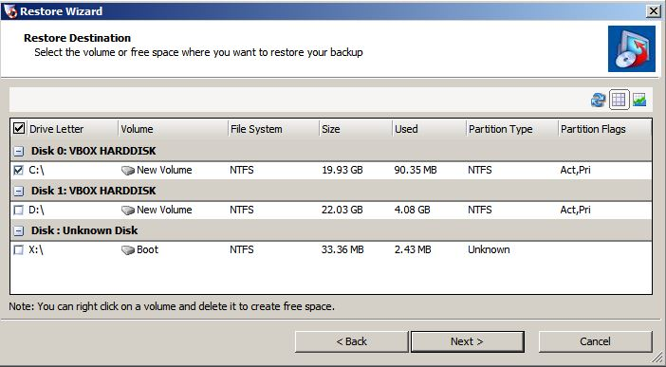Click Disk 0: VBOX HARDDISK label
Viewport: 666px width, 367px height.
(93, 151)
